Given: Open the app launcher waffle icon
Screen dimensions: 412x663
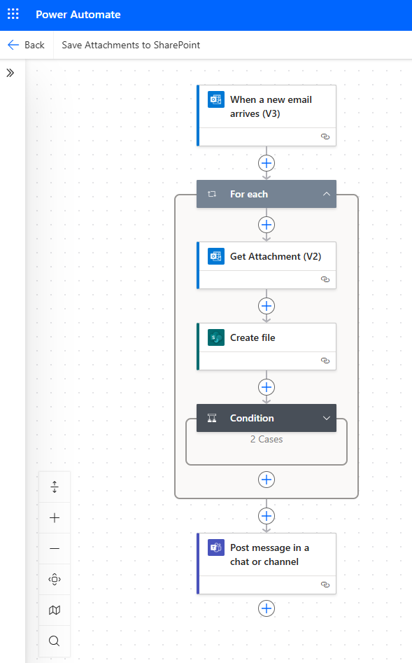Looking at the screenshot, I should click(13, 14).
